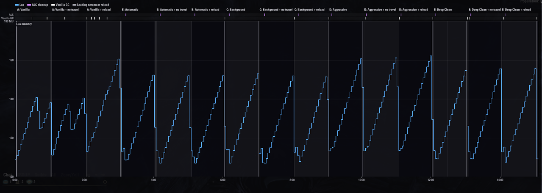
Task: Click the '14:00' time axis label
Action: (x=500, y=180)
